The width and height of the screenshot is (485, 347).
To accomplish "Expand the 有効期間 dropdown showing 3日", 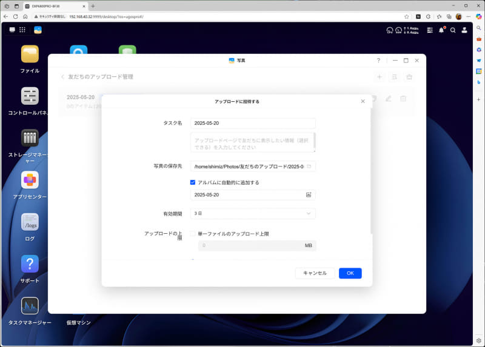I will [253, 214].
